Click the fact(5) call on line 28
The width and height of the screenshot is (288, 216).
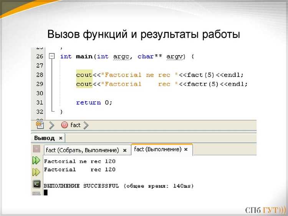pos(201,75)
